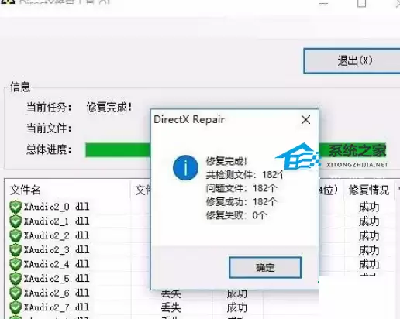Screen dimensions: 400x319
Task: Click the 成功 cell next to 丢失 for XAudio2_7.dll
Action: [x=237, y=307]
